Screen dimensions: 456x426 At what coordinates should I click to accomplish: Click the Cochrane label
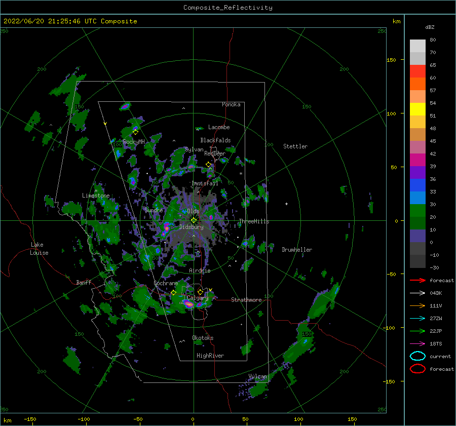(166, 283)
